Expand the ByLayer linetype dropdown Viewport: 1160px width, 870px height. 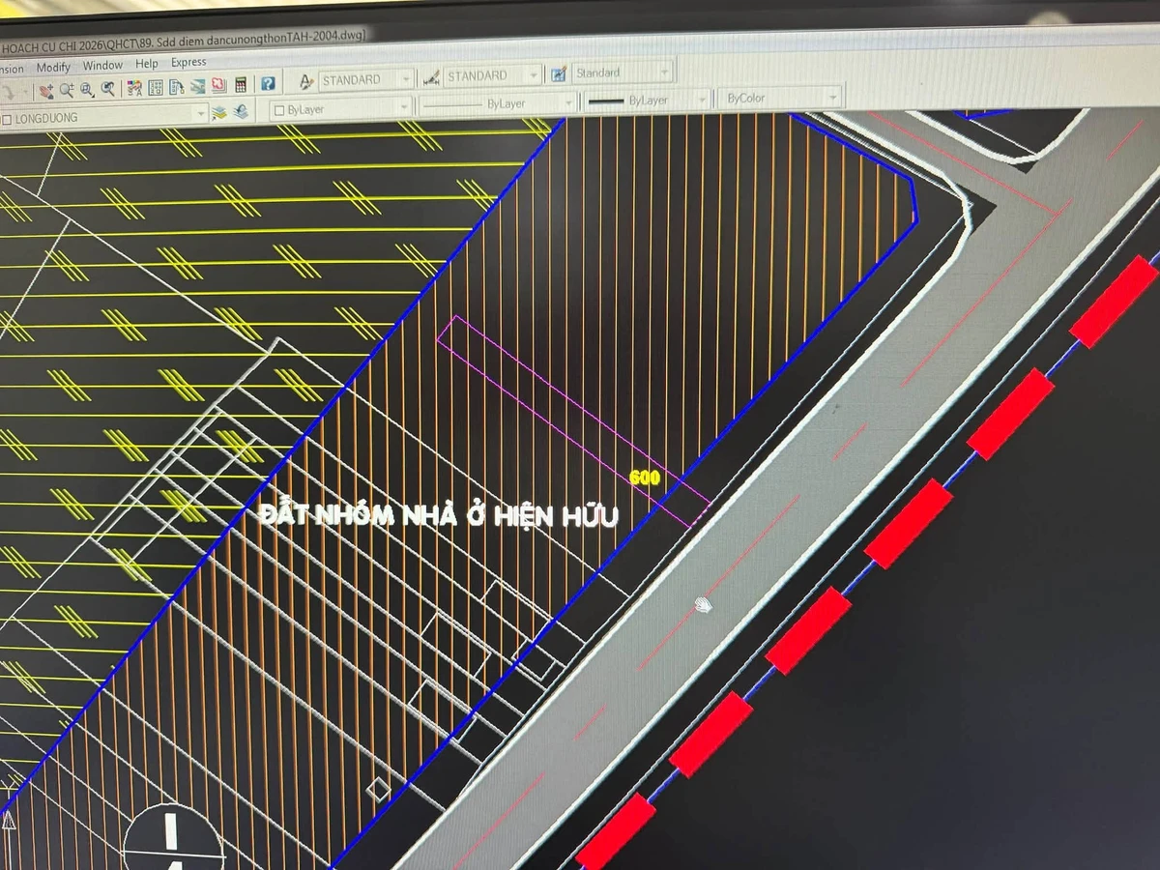point(497,103)
